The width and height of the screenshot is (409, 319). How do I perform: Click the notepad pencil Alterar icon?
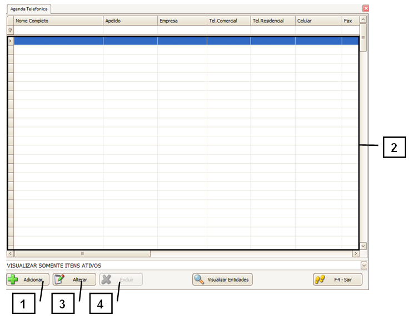point(60,279)
